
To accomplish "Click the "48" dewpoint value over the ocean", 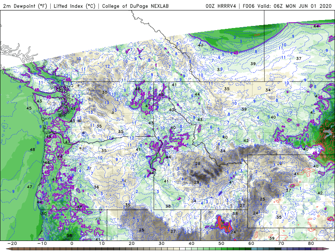I will (33, 150).
